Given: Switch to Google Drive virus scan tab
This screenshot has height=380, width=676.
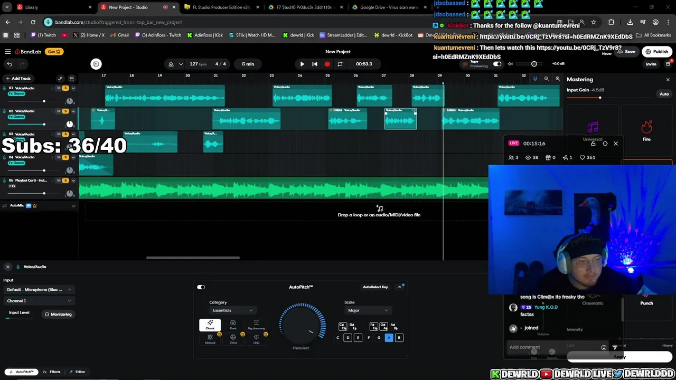Looking at the screenshot, I should tap(390, 7).
